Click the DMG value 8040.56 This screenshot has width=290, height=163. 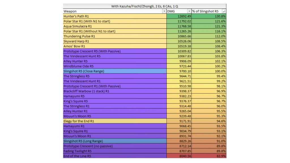tap(179, 156)
